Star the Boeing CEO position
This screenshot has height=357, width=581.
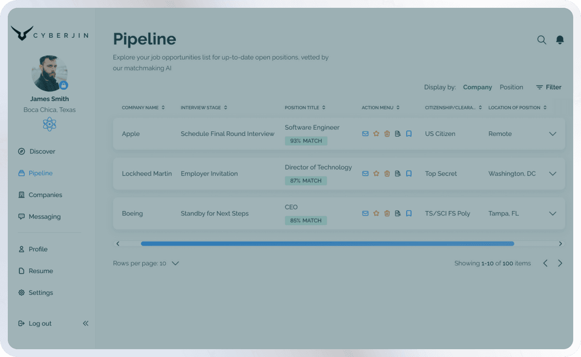376,213
